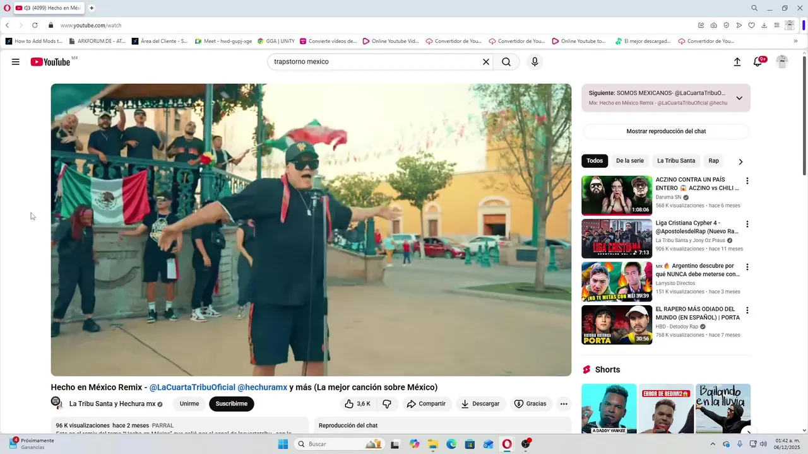
Task: Open OBS Studio from taskbar
Action: point(526,444)
